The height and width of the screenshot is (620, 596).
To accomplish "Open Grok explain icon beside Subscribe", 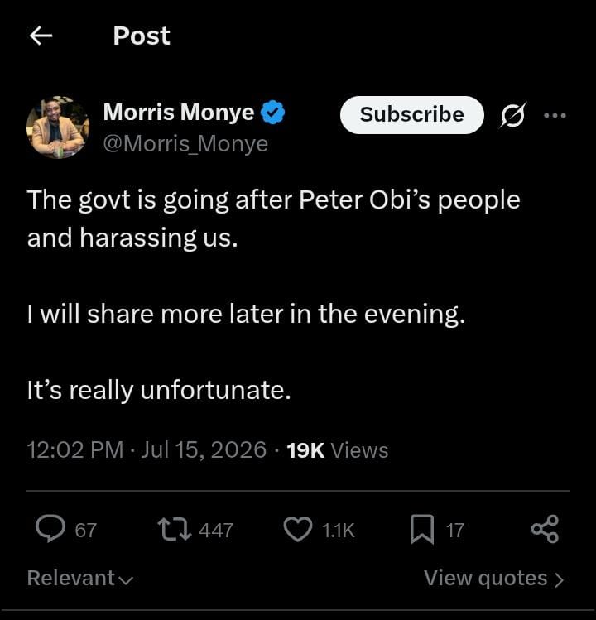I will click(x=513, y=115).
